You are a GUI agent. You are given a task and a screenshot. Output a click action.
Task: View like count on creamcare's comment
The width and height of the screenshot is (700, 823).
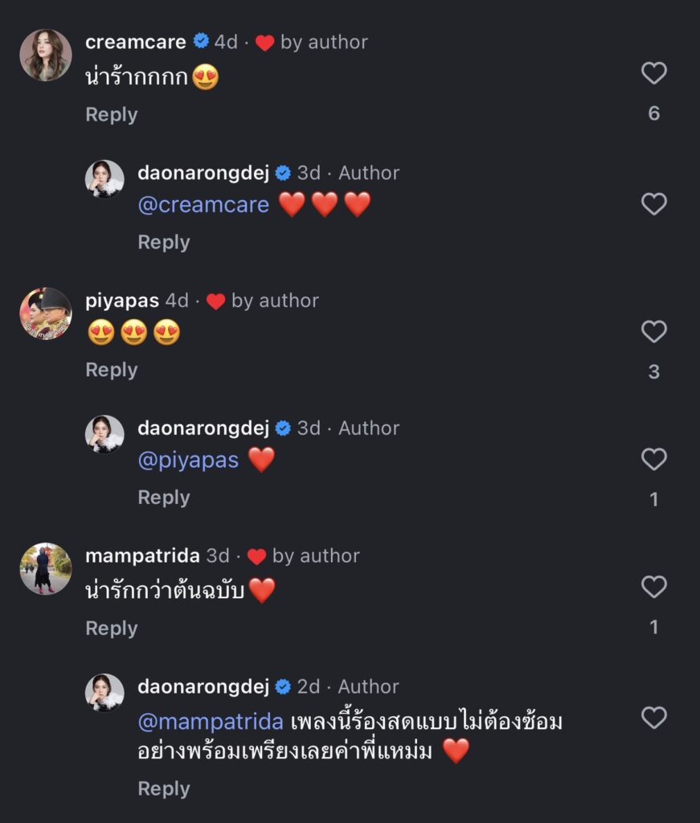(654, 113)
